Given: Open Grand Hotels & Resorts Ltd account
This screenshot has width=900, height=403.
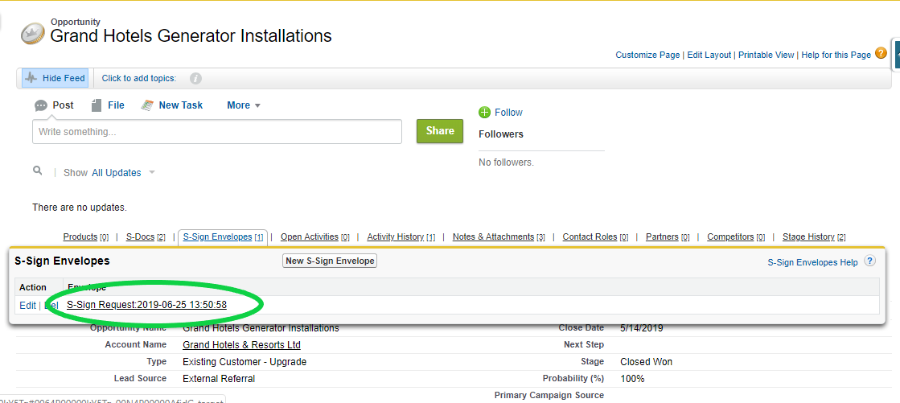Looking at the screenshot, I should coord(241,345).
